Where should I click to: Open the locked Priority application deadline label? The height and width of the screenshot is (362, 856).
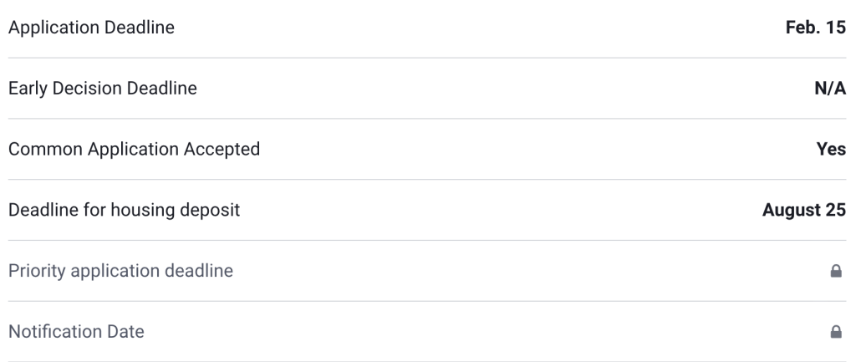pos(120,271)
